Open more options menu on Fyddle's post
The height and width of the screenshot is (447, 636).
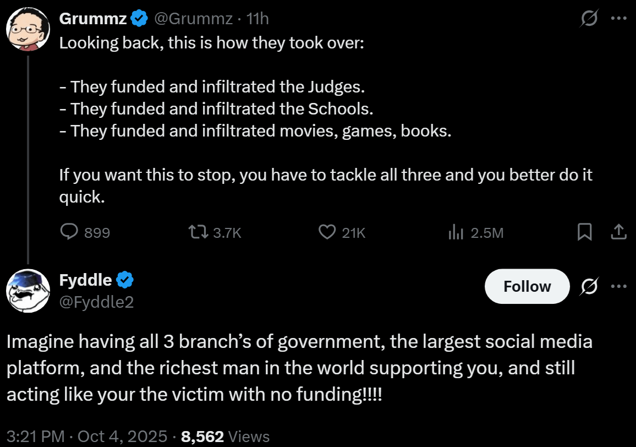click(619, 286)
